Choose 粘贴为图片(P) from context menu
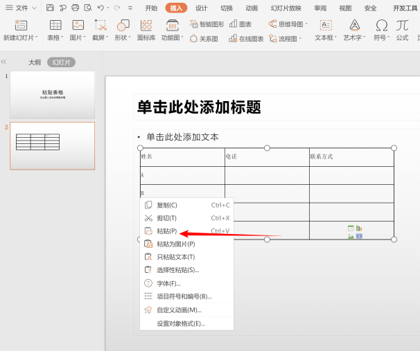The width and height of the screenshot is (420, 351). pyautogui.click(x=186, y=244)
